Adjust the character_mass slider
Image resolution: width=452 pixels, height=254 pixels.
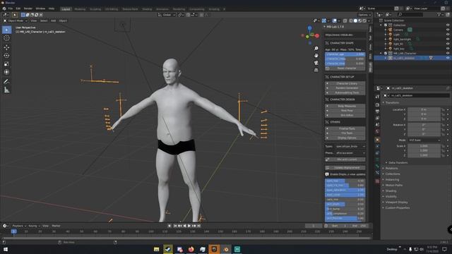pos(345,59)
